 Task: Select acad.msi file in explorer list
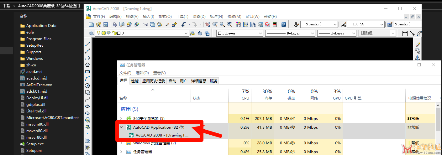[34, 72]
